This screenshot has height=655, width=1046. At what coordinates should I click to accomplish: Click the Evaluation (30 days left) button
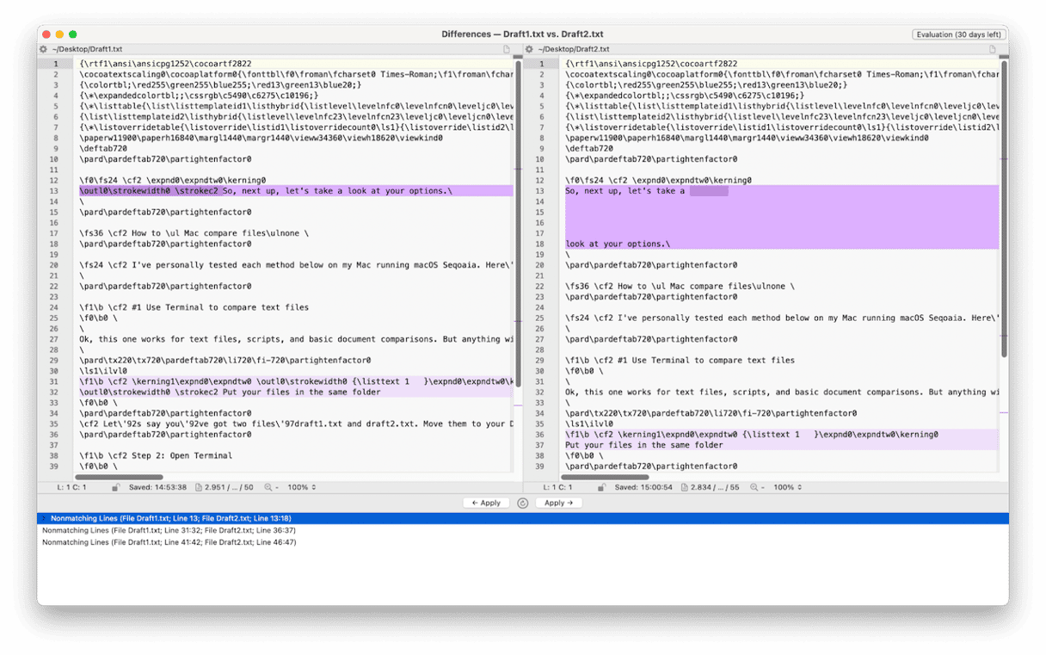point(958,34)
